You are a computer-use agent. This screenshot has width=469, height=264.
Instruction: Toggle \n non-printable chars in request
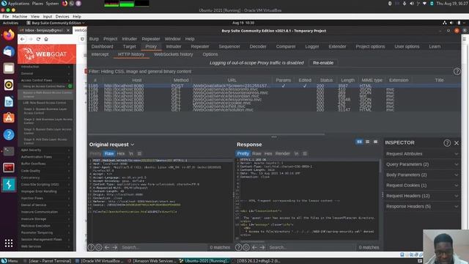pos(131,153)
